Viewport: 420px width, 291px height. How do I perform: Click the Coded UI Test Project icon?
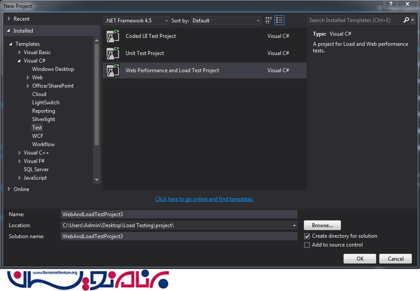point(113,36)
